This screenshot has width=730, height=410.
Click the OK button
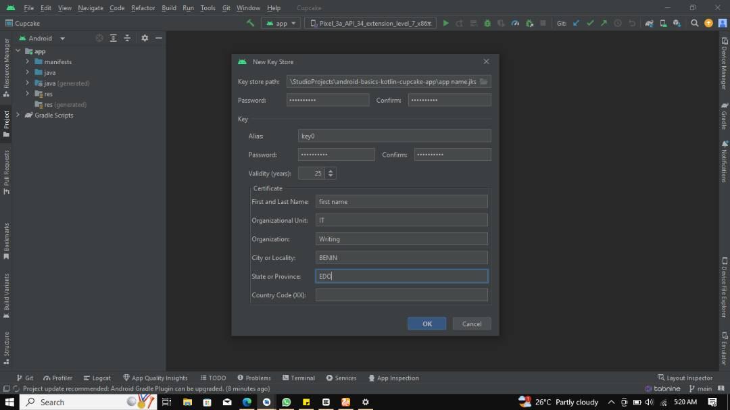[x=427, y=324]
